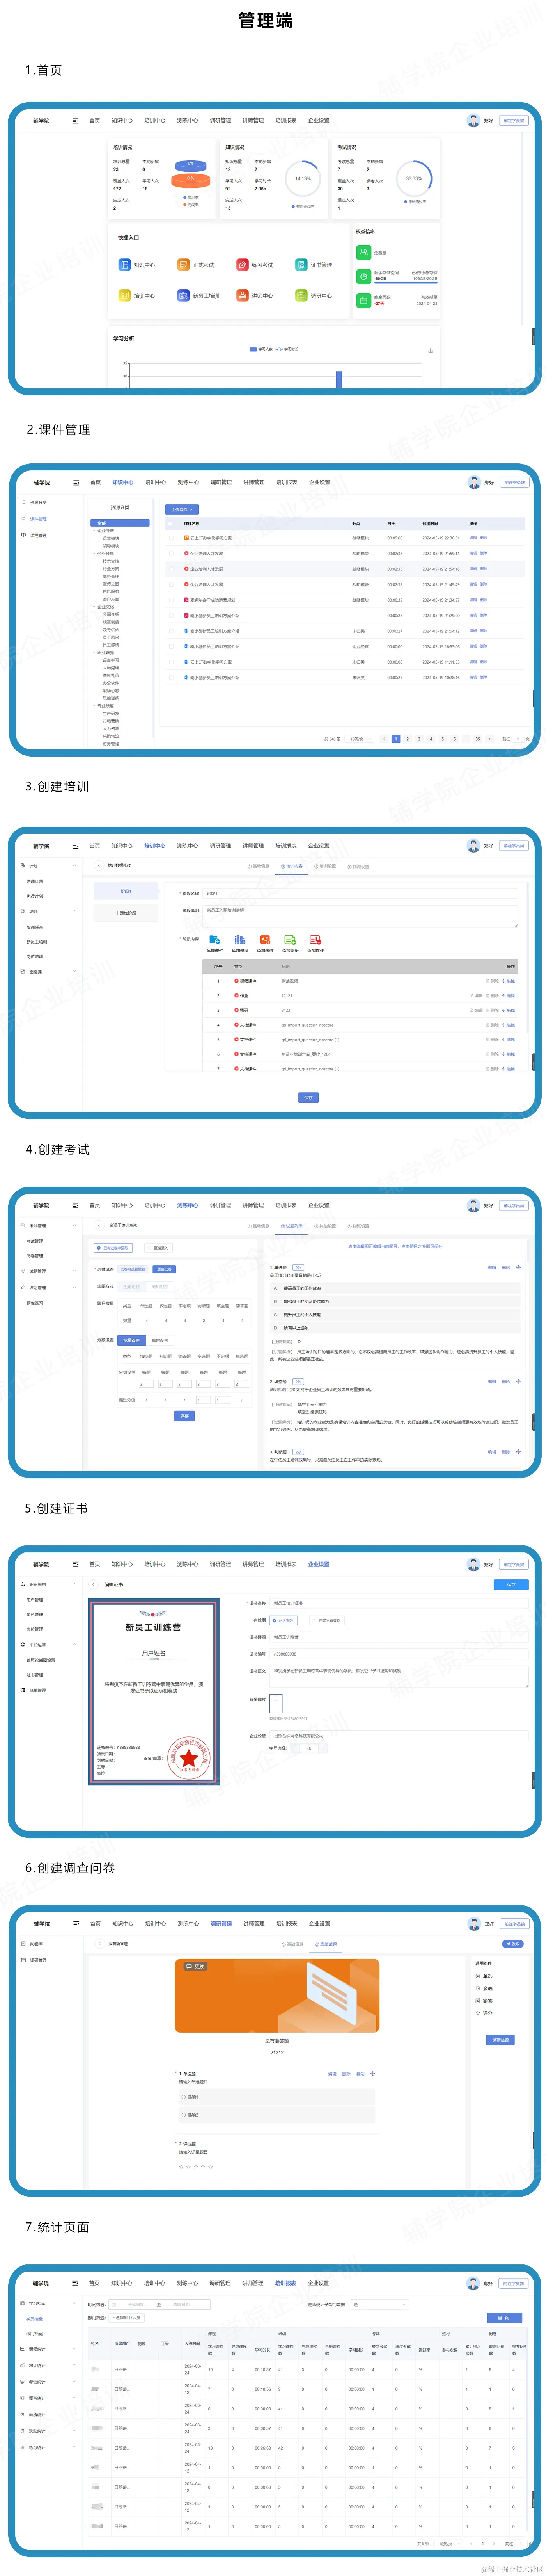
Task: Go to page 2 in 课件管理 pagination
Action: point(407,739)
